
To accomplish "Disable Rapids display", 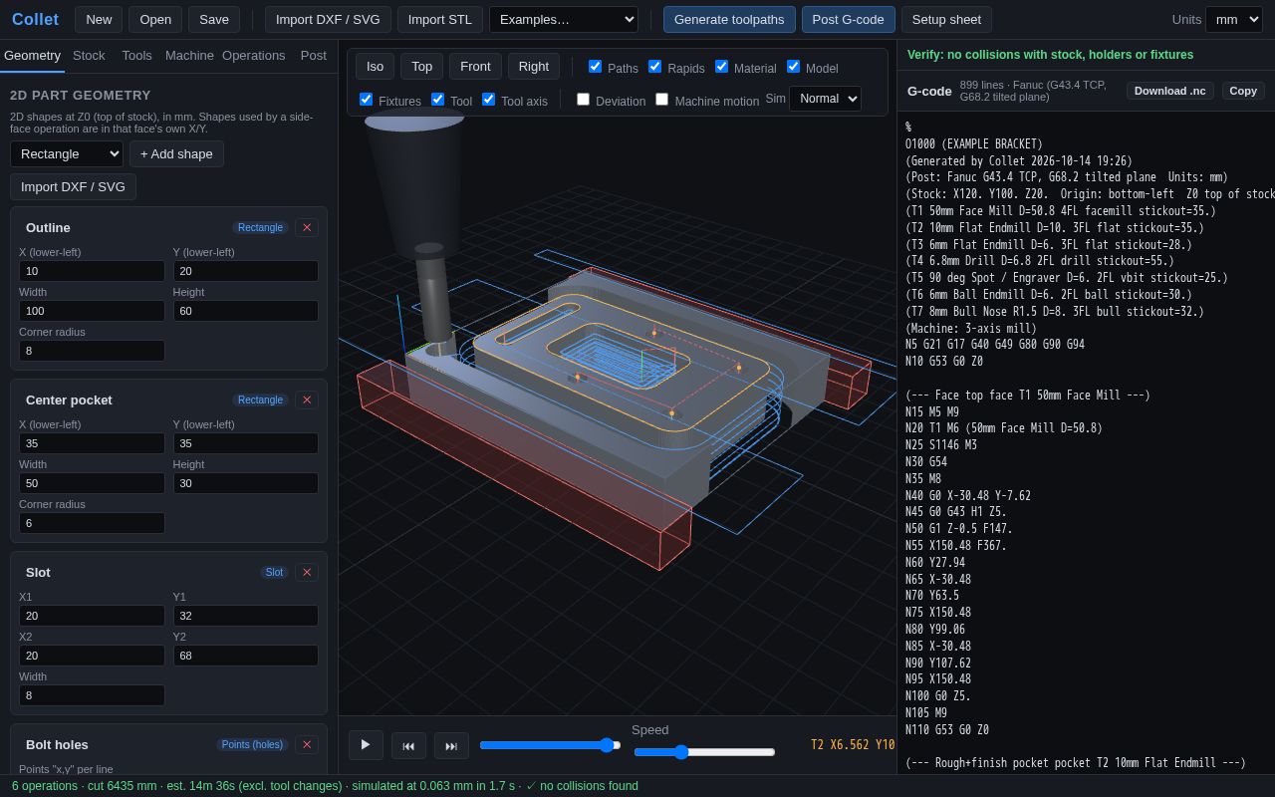I will click(654, 67).
